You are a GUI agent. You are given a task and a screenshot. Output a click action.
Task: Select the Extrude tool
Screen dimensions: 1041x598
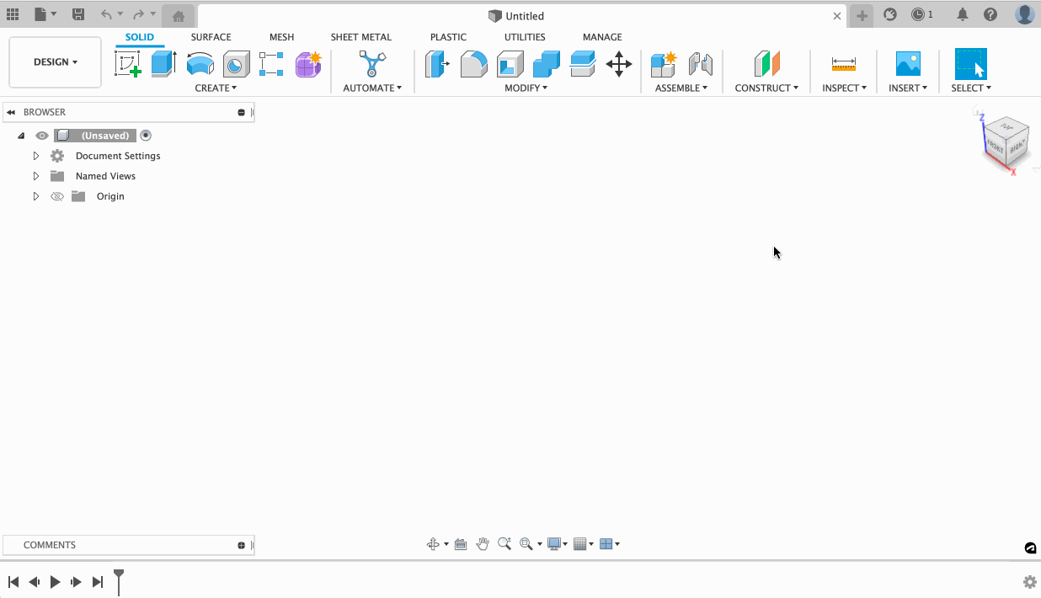(163, 64)
